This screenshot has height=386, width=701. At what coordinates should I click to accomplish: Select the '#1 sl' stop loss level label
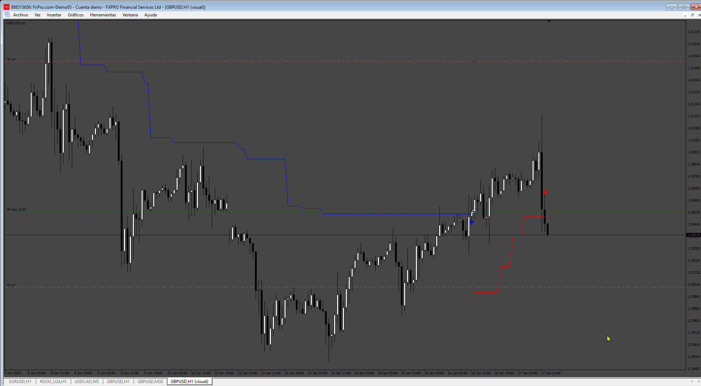(11, 285)
